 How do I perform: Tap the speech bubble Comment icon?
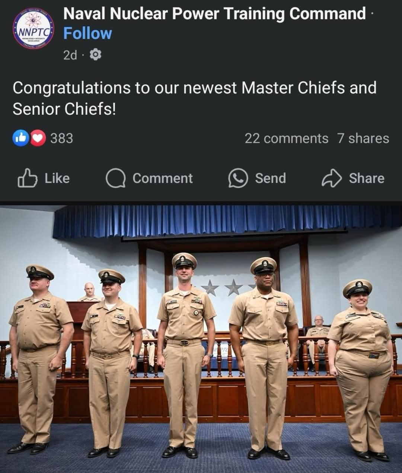[115, 178]
